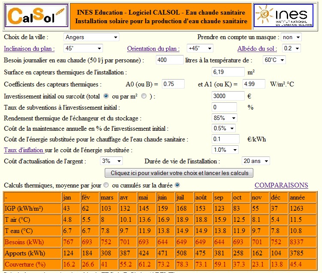Click the collector surface area field
322x273 pixels.
[x=228, y=72]
